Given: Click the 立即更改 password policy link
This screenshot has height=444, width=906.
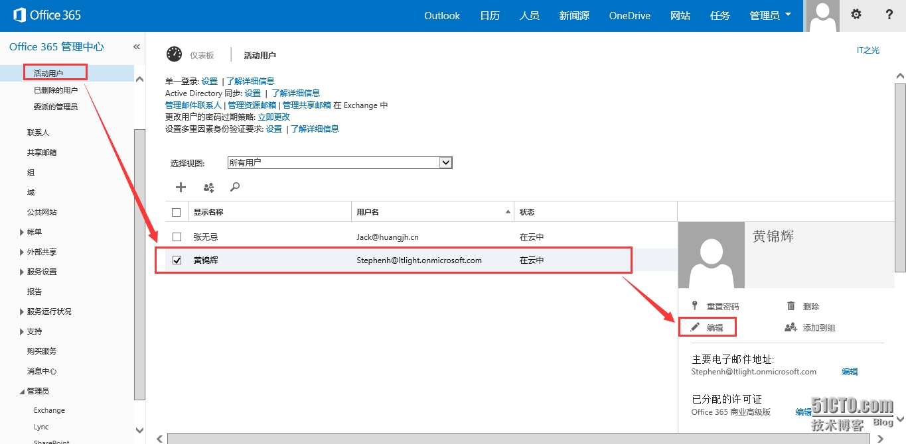Looking at the screenshot, I should pos(273,117).
